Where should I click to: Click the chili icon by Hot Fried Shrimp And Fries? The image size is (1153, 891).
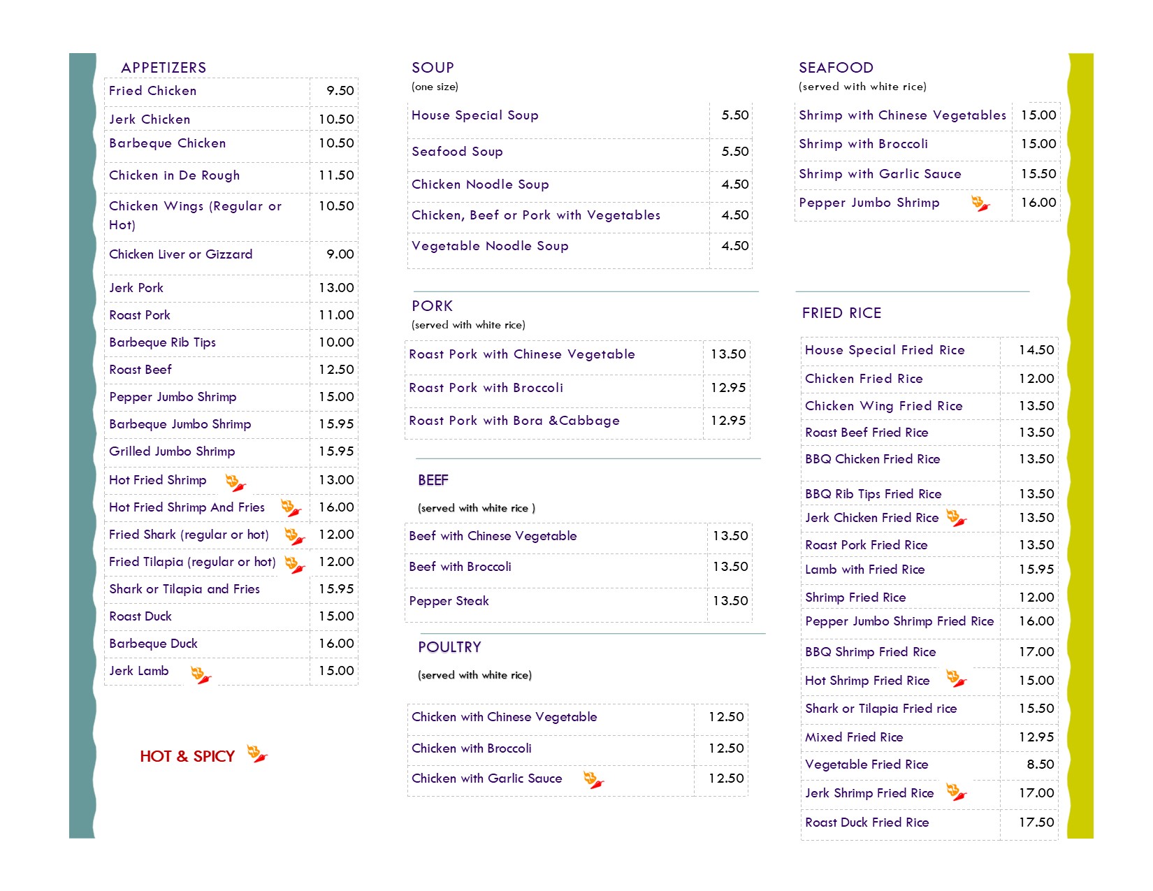click(x=291, y=508)
